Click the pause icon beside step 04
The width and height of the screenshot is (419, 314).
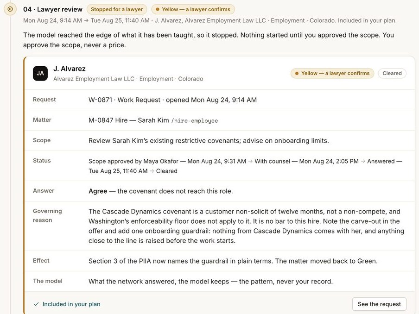click(x=10, y=9)
